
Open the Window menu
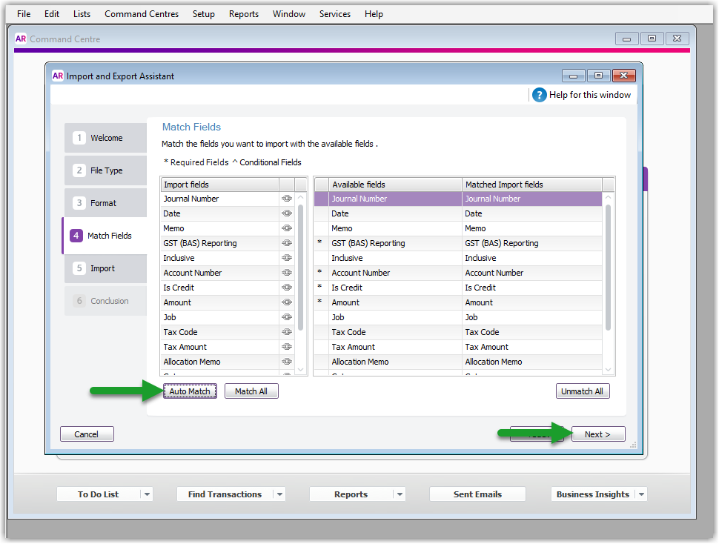(x=289, y=14)
